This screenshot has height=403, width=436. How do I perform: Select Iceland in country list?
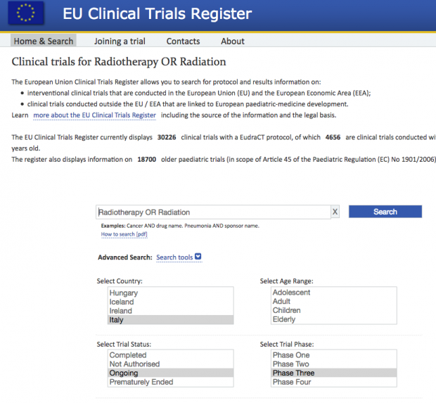[x=170, y=302]
